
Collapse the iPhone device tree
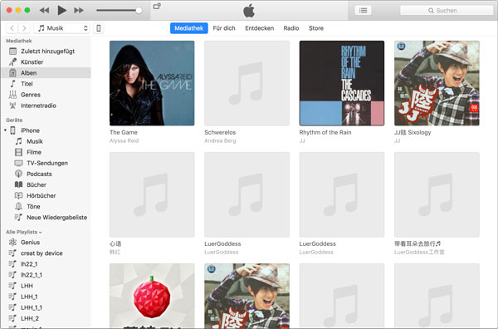point(6,130)
